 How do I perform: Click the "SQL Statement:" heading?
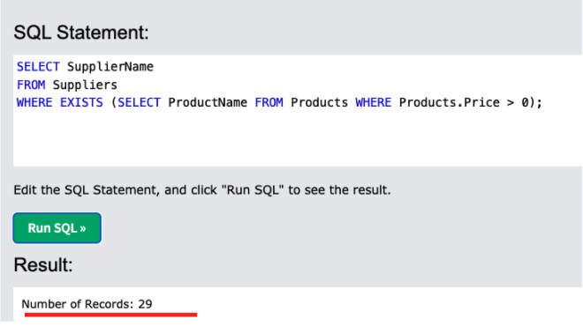point(81,33)
